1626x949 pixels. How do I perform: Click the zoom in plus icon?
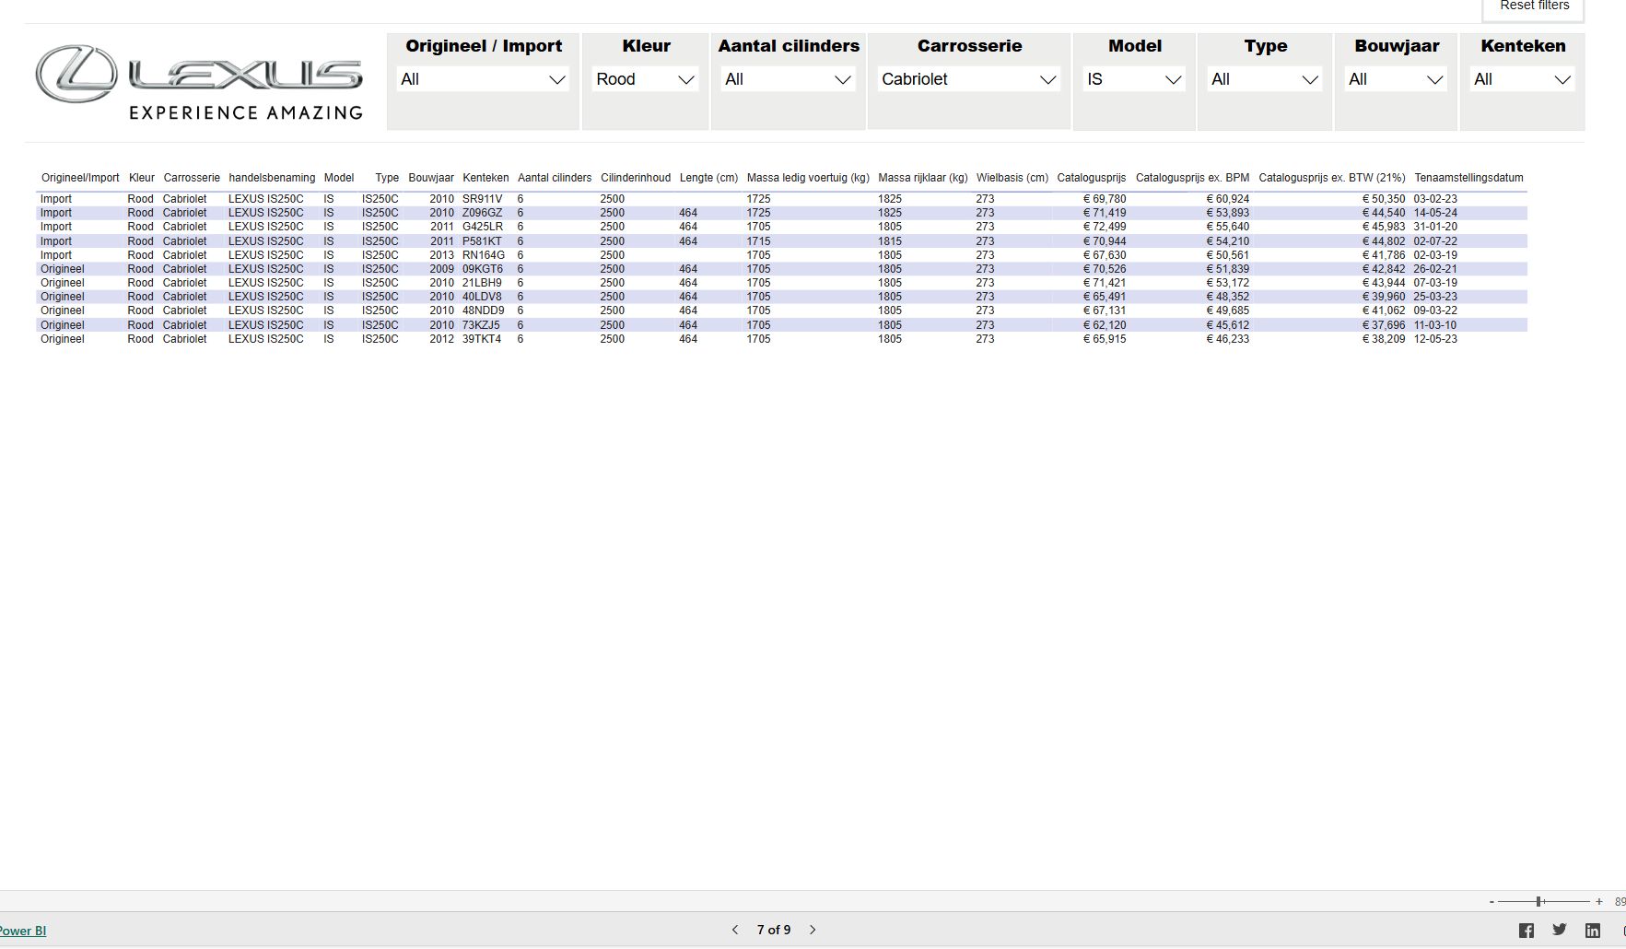coord(1599,902)
